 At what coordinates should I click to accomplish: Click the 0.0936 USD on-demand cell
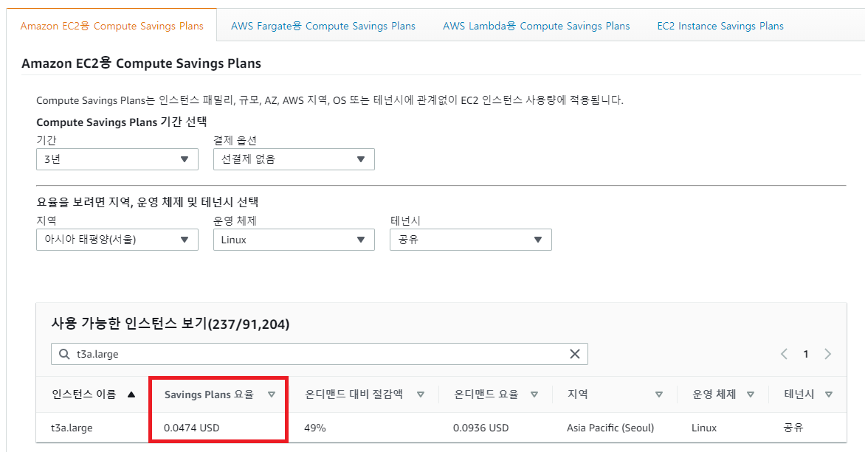tap(481, 428)
